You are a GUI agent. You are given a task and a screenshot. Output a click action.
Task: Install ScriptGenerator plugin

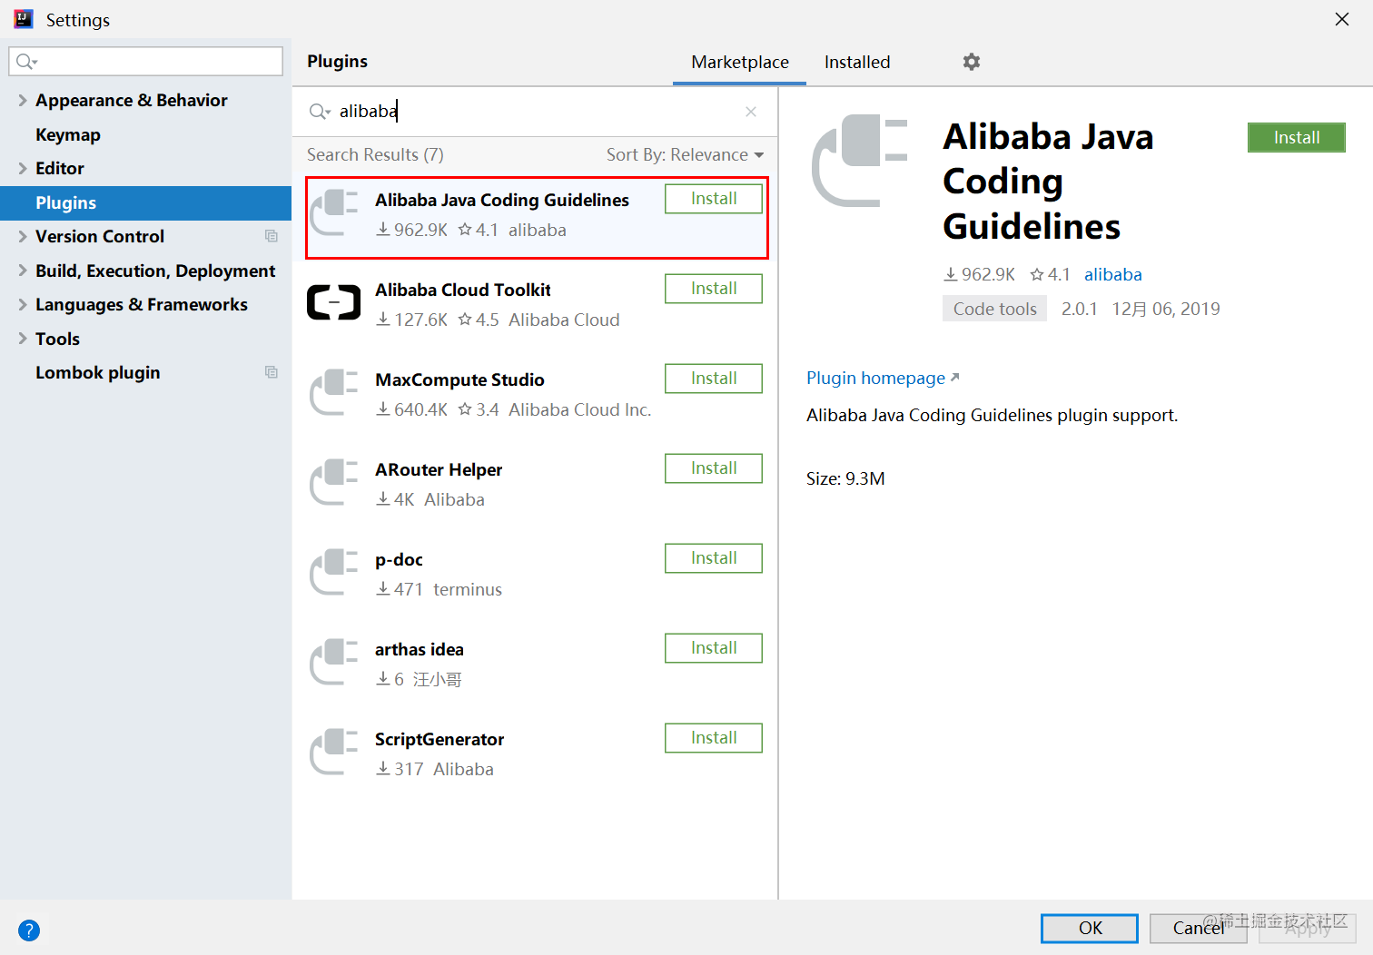(714, 738)
